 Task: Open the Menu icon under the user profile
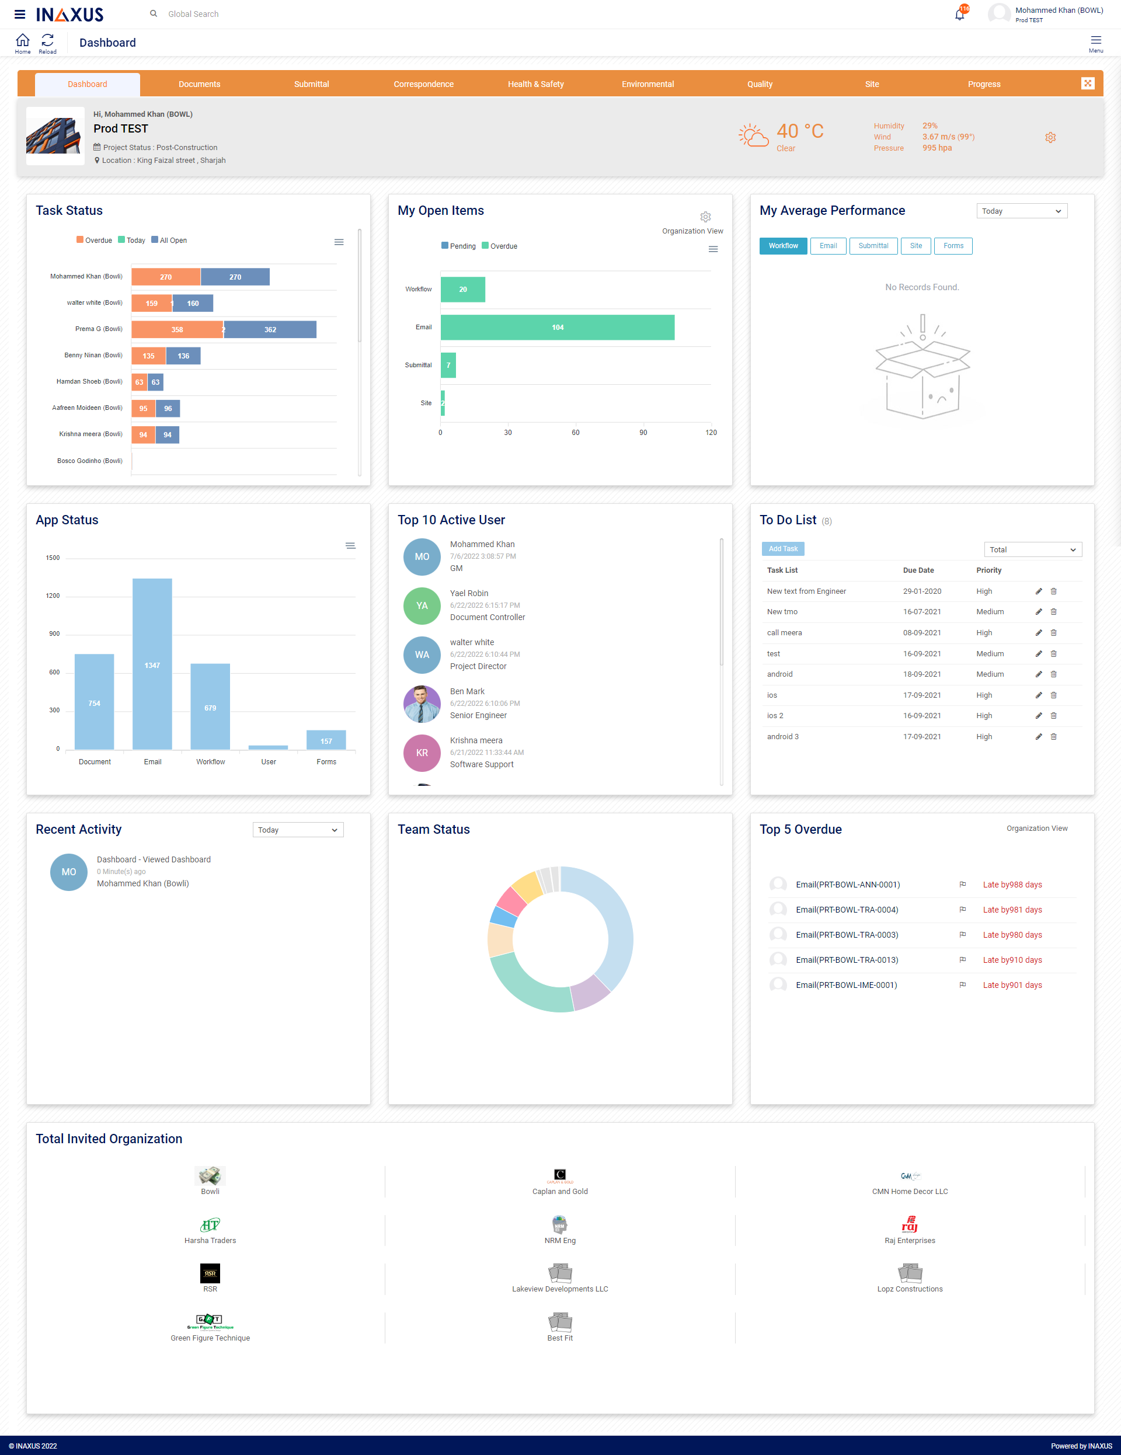coord(1096,43)
